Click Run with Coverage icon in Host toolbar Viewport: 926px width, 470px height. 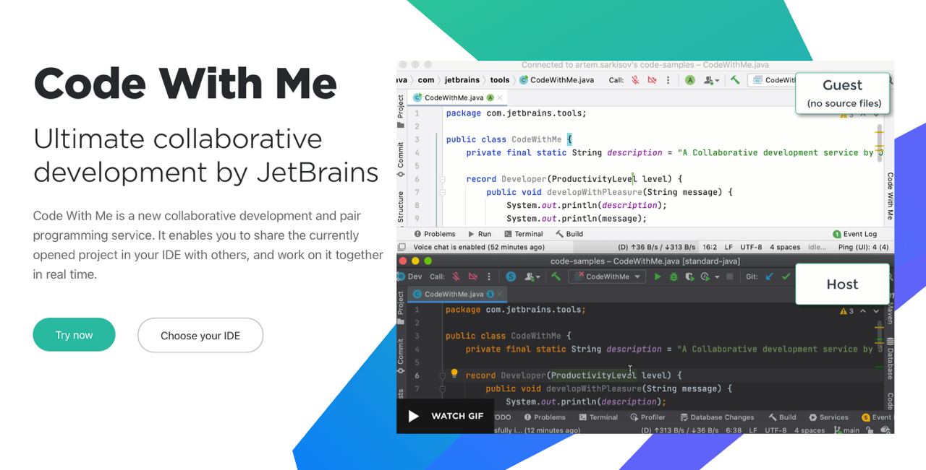(x=689, y=277)
